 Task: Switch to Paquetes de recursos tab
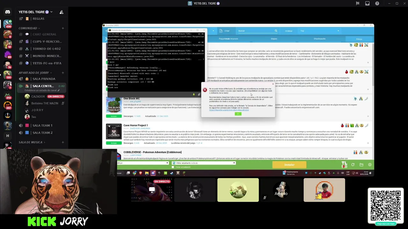[228, 39]
